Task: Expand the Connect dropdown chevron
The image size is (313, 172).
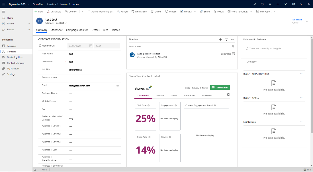Action: coord(82,12)
